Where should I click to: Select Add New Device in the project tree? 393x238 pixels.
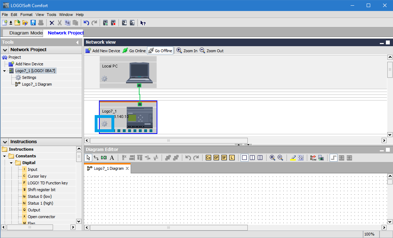pyautogui.click(x=29, y=64)
